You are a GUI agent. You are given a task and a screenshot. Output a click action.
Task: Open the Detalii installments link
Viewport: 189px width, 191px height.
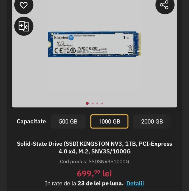click(x=135, y=183)
